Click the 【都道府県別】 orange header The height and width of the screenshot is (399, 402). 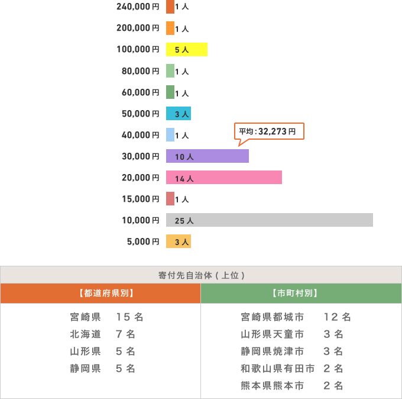click(x=100, y=293)
